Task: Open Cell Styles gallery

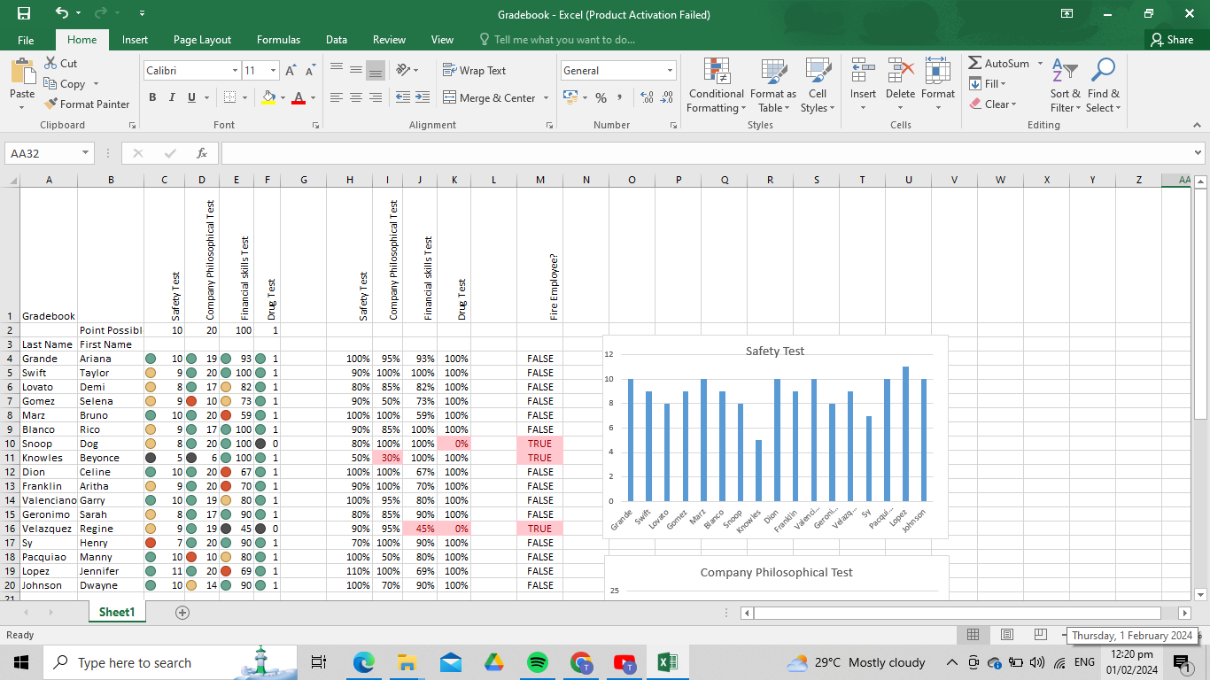Action: tap(818, 86)
